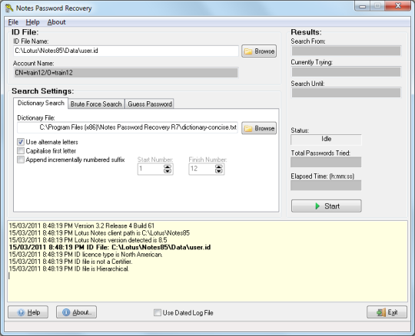
Task: Enable Capitalise first letter
Action: click(x=21, y=151)
